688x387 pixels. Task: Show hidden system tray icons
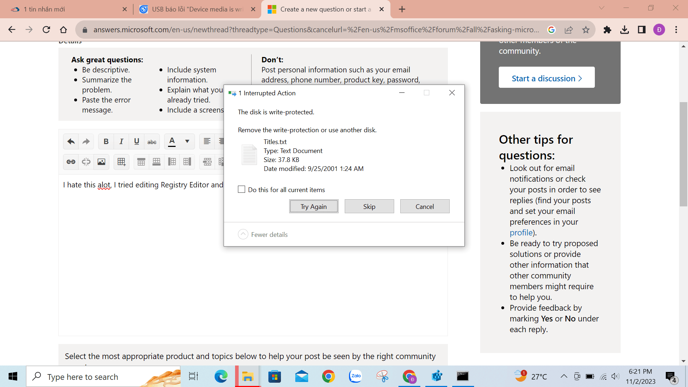[x=564, y=376]
